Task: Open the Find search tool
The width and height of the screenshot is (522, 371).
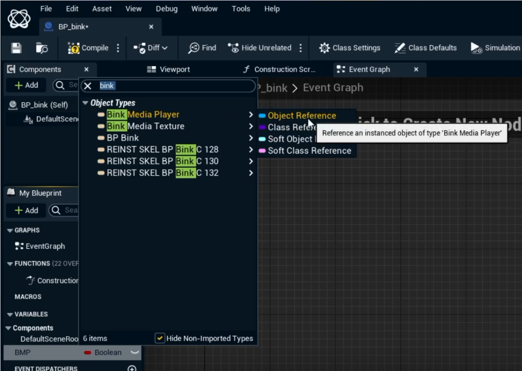Action: click(202, 48)
